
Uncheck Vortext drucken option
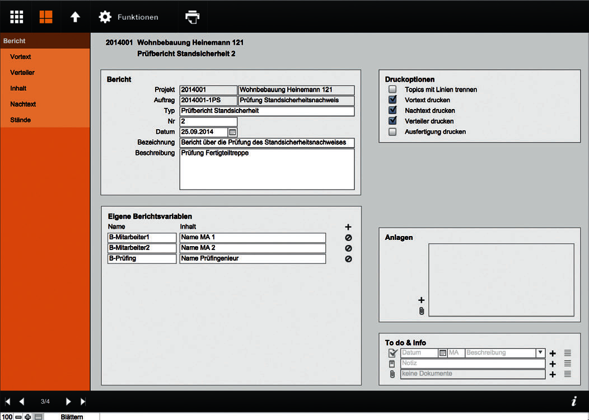(392, 100)
